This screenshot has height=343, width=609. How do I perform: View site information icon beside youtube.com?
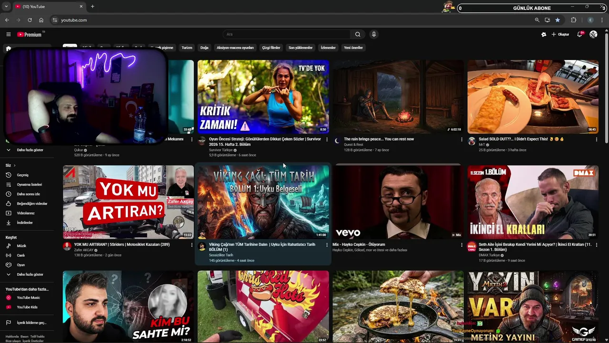pos(55,20)
